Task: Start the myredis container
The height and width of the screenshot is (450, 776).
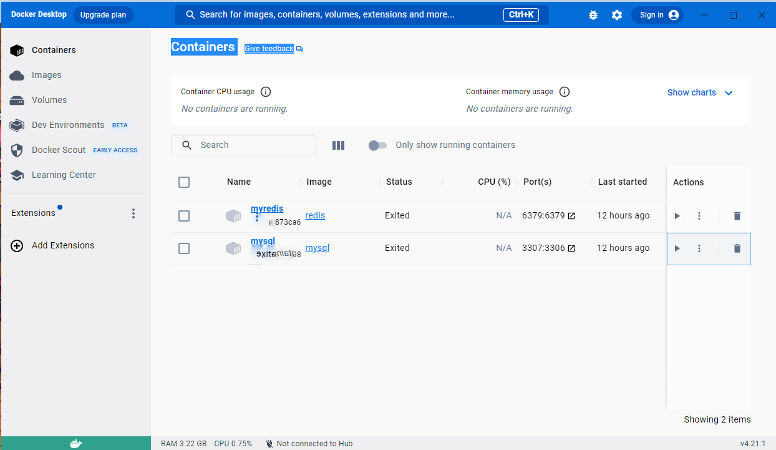Action: (677, 216)
